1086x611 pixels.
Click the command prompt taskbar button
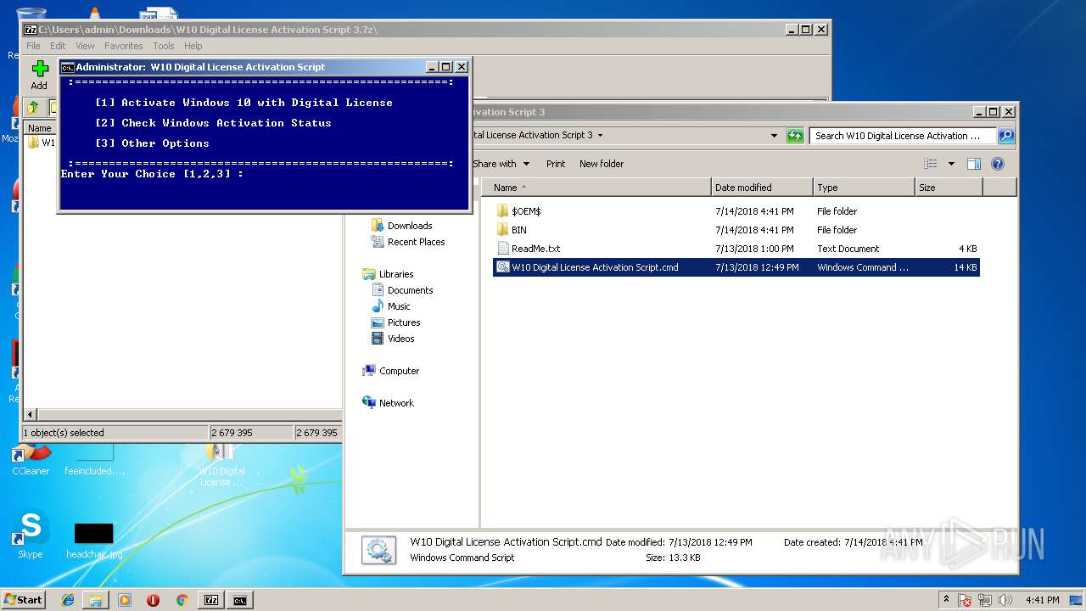click(x=240, y=600)
